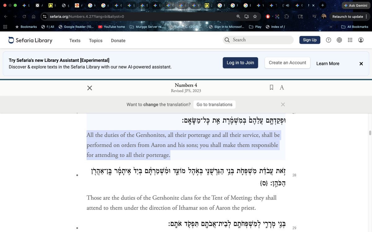Click verse 28 English translation
This screenshot has height=232, width=372.
click(181, 203)
